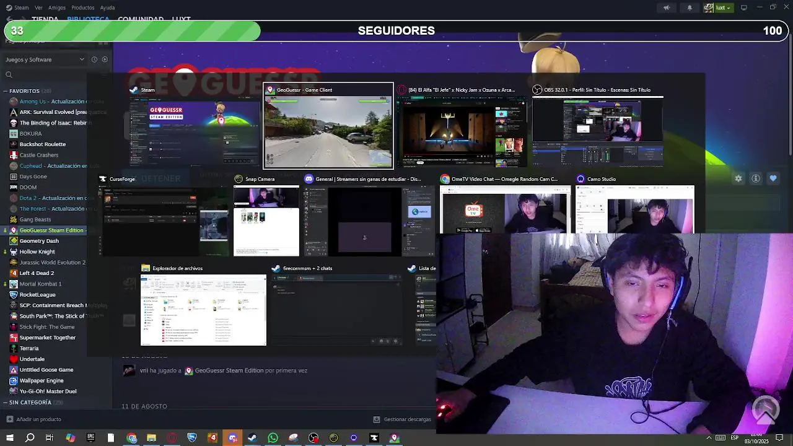Switch to the Explorador de archivos window
Viewport: 793px width, 446px height.
pos(203,305)
